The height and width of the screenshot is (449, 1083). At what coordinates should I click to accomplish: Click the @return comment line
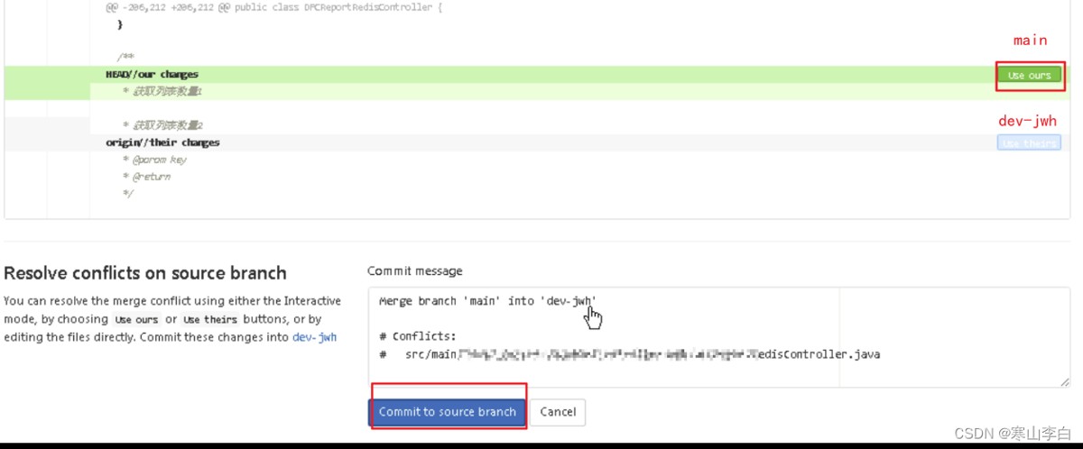[151, 177]
